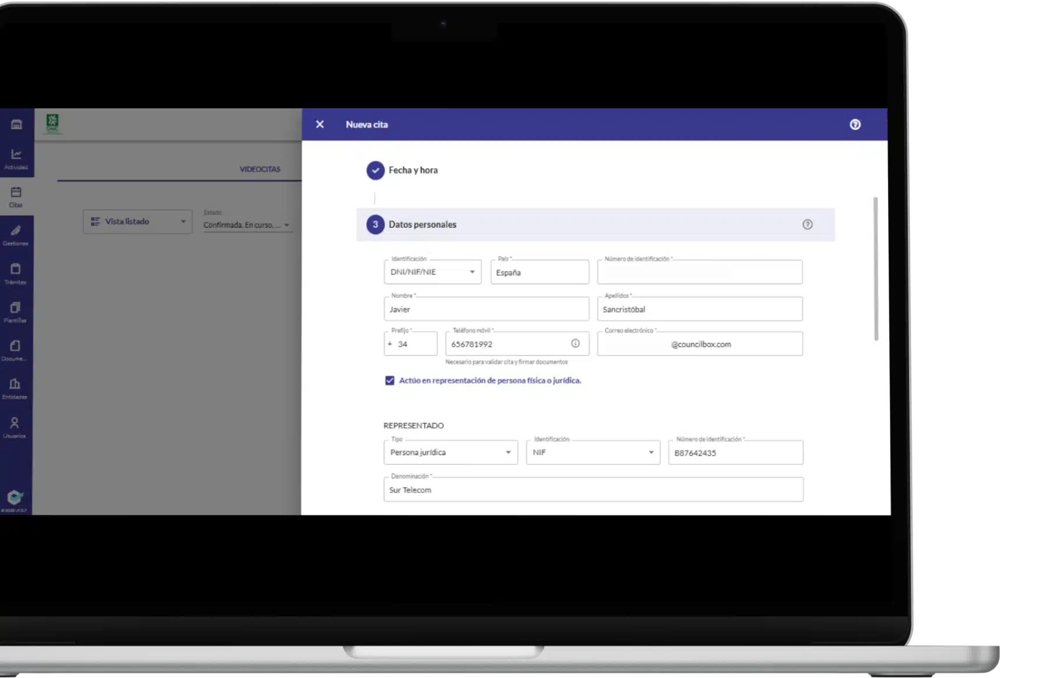Viewport: 1039px width, 678px height.
Task: Open the Actividad section in sidebar
Action: [x=16, y=158]
